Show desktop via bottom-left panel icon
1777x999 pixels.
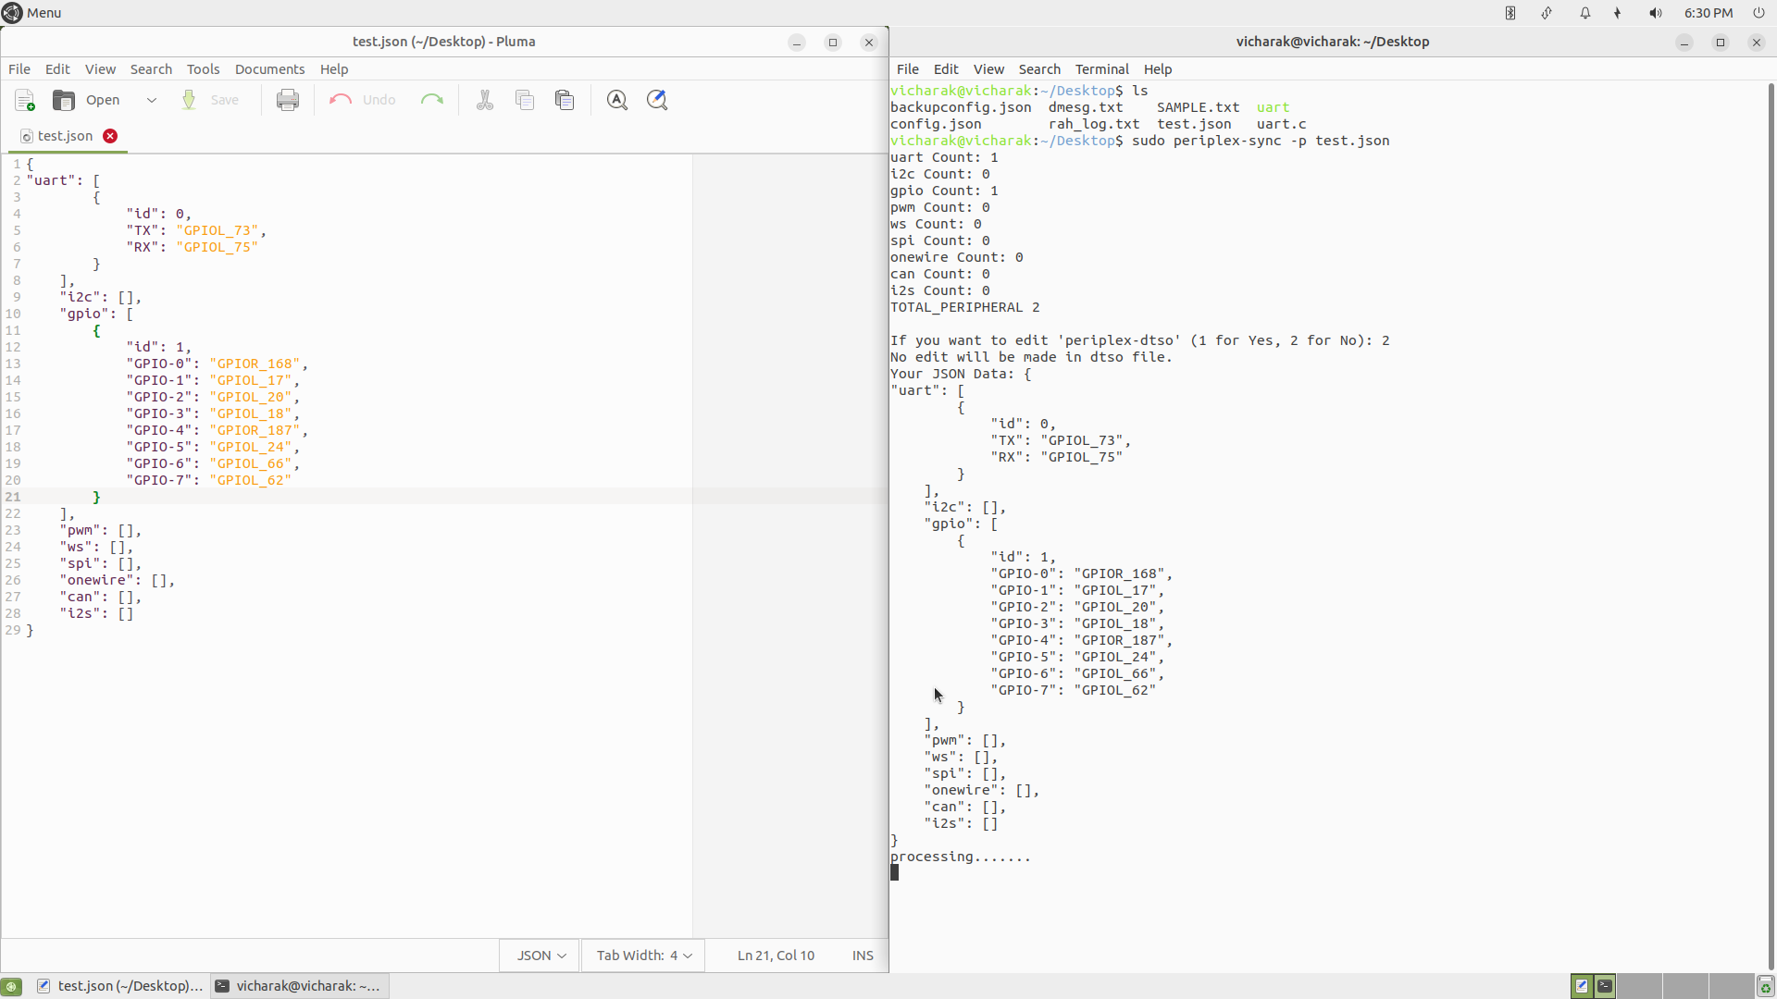pyautogui.click(x=11, y=986)
